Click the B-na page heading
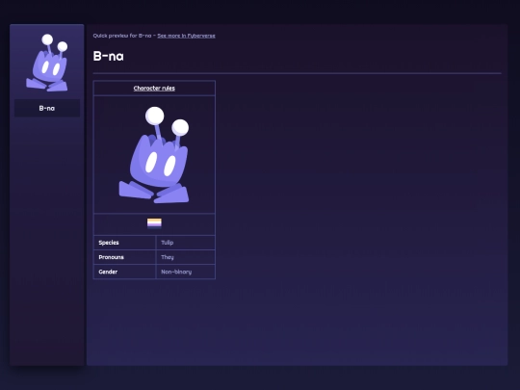Viewport: 520px width, 390px height. tap(108, 56)
